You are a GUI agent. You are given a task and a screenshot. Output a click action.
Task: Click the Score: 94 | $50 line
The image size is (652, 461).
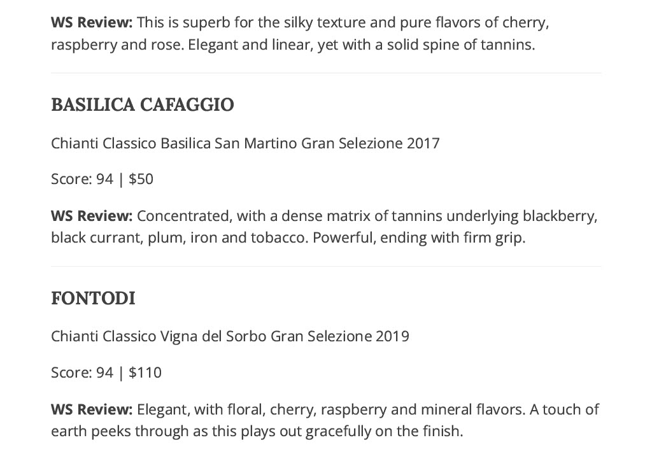103,179
